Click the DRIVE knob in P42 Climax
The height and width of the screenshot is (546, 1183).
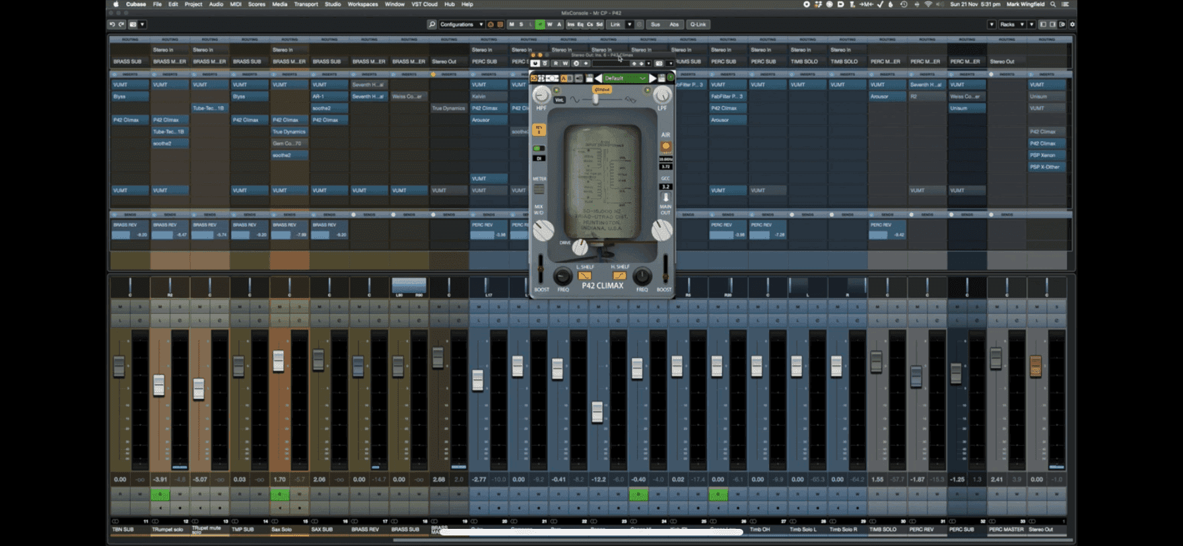pyautogui.click(x=580, y=247)
